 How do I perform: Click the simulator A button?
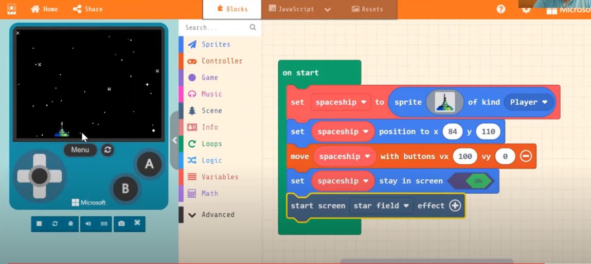pos(149,164)
